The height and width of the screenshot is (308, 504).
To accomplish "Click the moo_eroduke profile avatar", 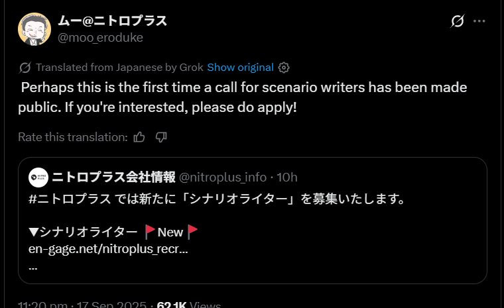I will (34, 29).
